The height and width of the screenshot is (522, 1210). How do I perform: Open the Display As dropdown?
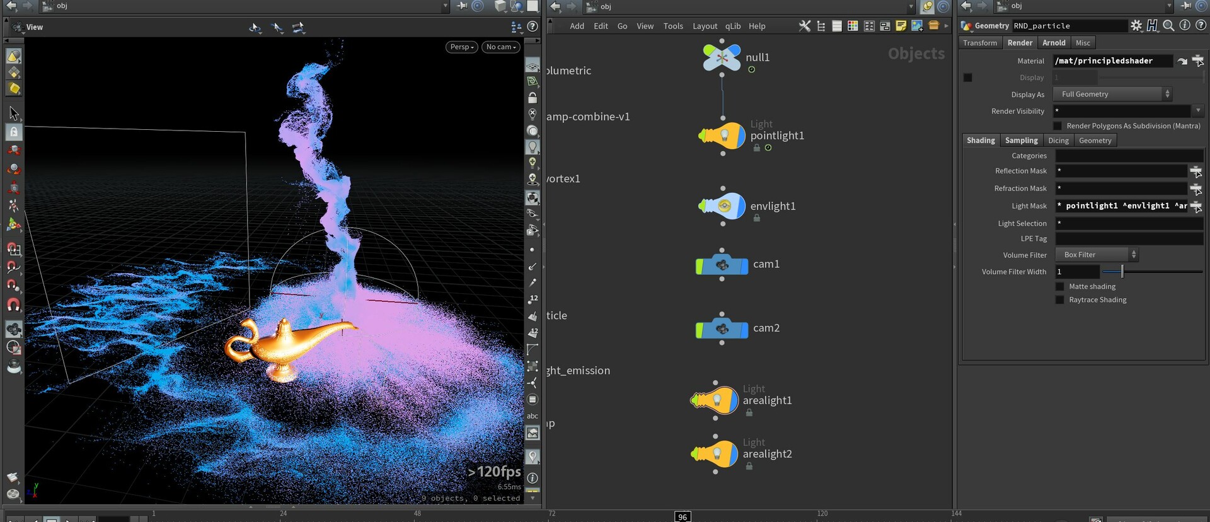coord(1112,94)
